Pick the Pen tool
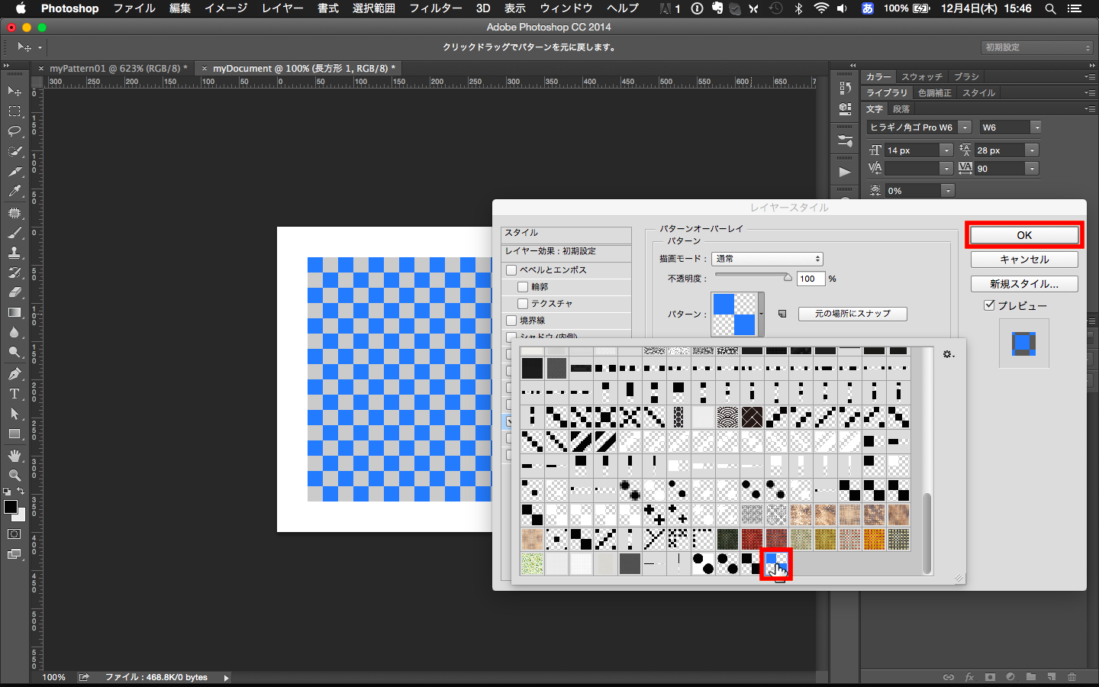Screen dimensions: 1099x687 coord(14,373)
